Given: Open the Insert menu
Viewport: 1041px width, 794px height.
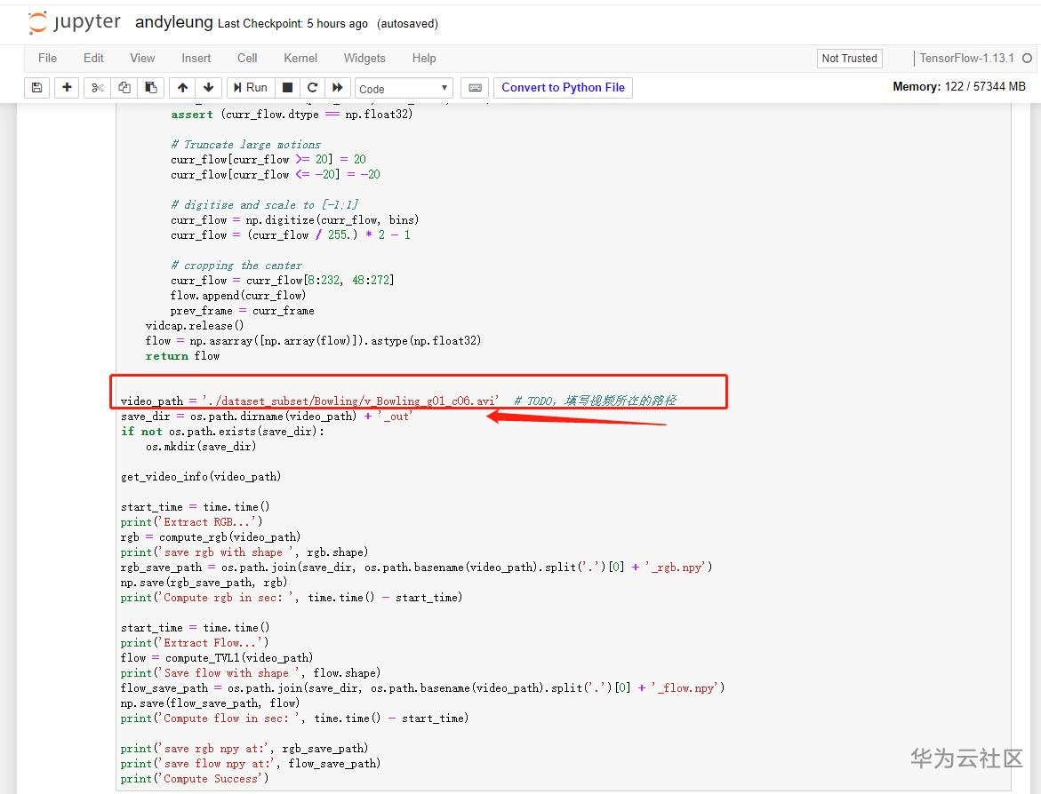Looking at the screenshot, I should point(196,58).
